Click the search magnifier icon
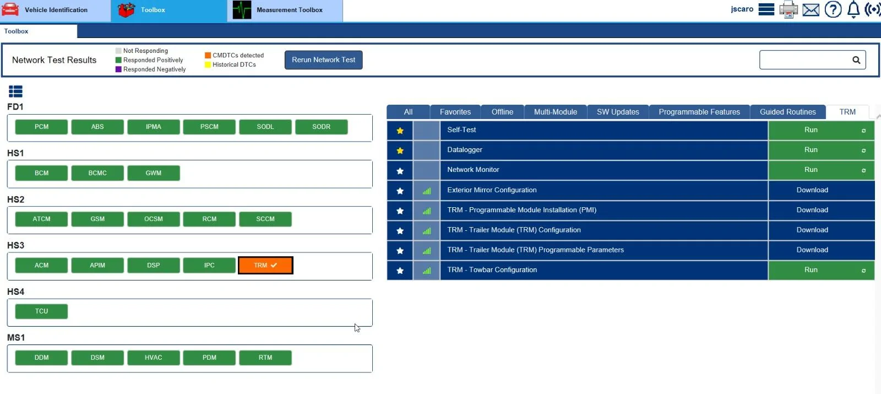The width and height of the screenshot is (881, 394). tap(856, 60)
